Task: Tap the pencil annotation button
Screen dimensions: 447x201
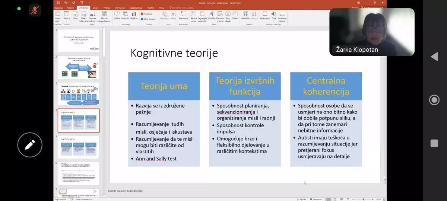Action: pos(30,145)
